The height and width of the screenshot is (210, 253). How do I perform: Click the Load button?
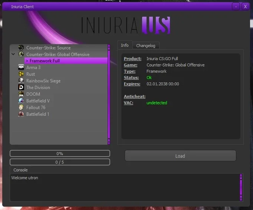pos(180,156)
